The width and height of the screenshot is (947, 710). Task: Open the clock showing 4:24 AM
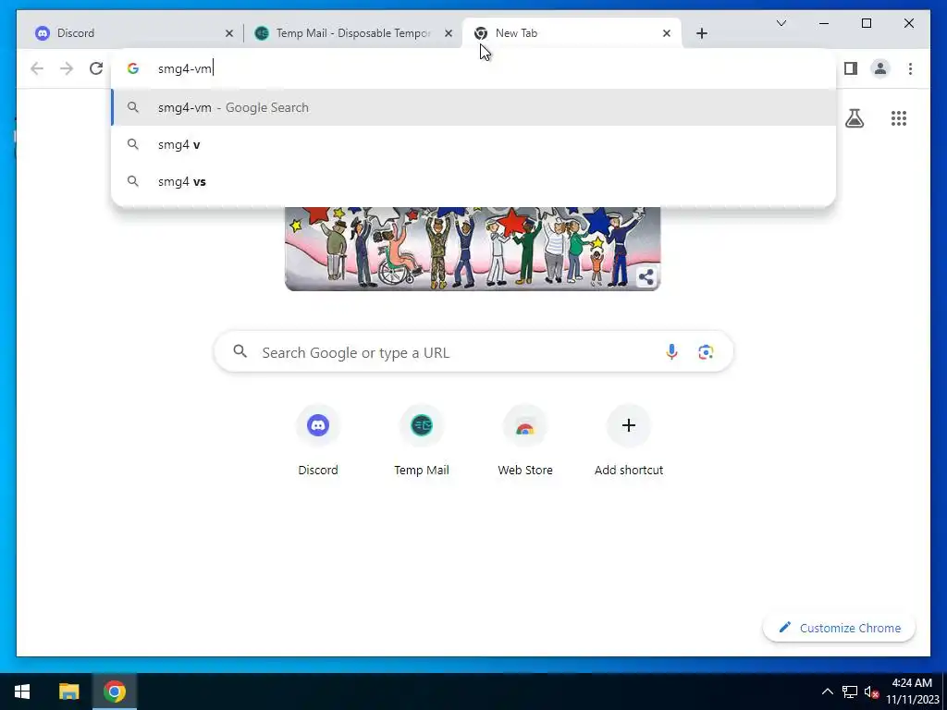[912, 692]
